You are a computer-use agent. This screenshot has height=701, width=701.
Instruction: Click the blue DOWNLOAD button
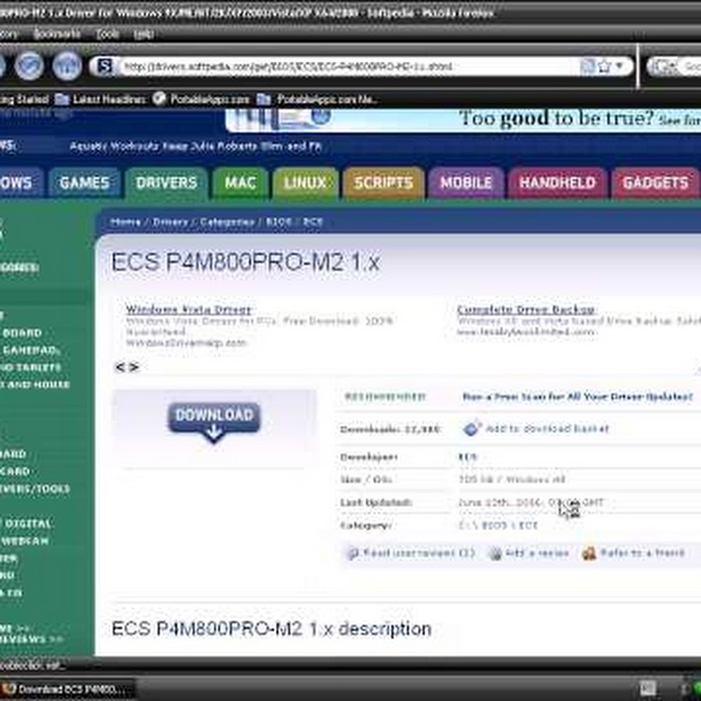(213, 420)
